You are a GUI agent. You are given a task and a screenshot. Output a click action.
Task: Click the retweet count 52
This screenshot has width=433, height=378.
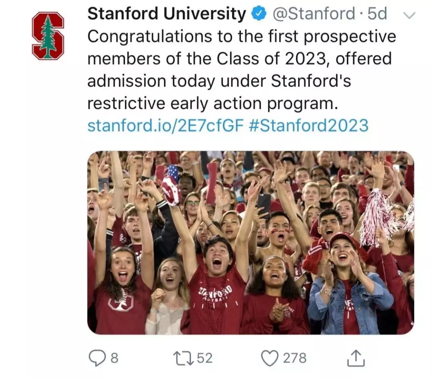click(204, 358)
